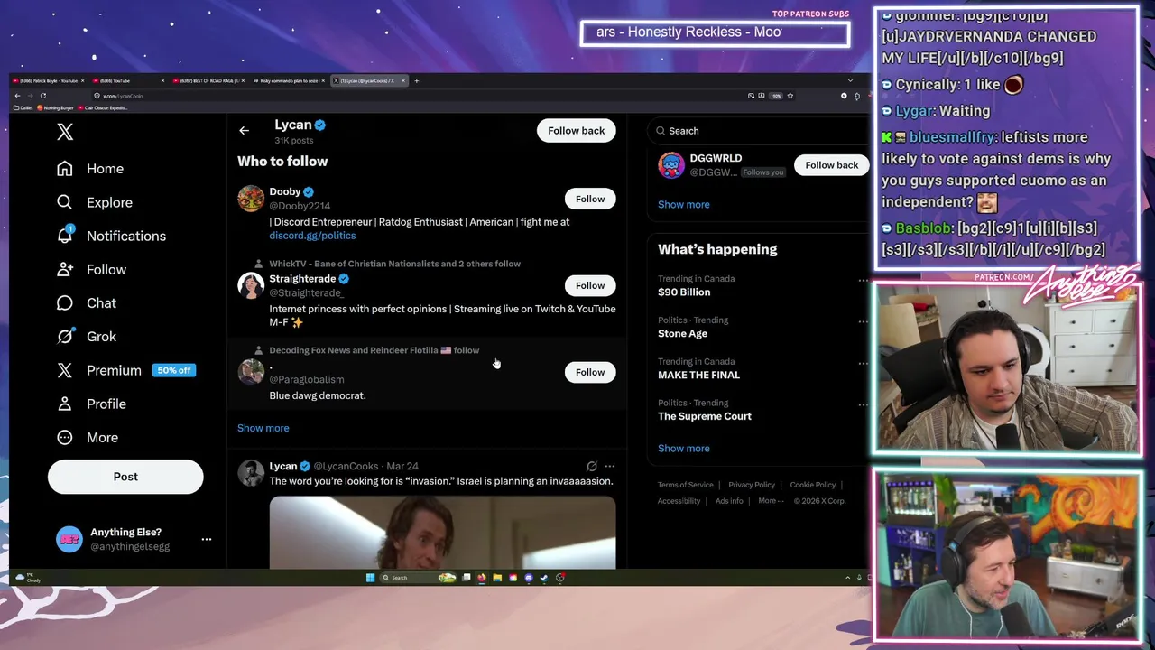Bookmark the page with the star icon

coord(790,96)
